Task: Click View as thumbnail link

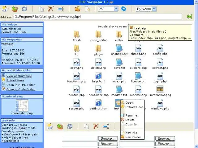Action: click(19, 76)
